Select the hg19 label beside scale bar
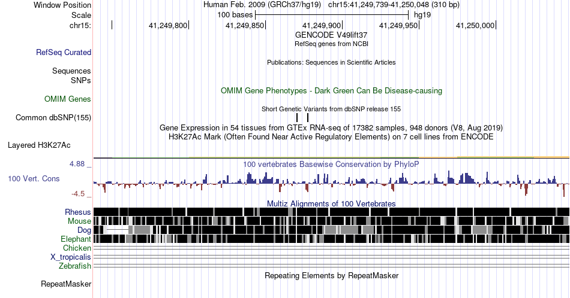The image size is (570, 298). click(x=422, y=15)
